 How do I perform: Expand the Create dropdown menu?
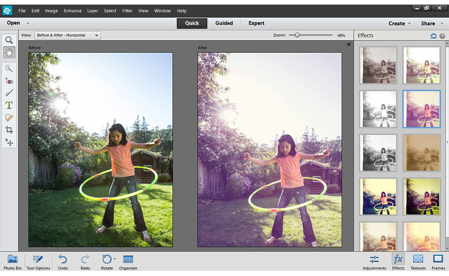pos(399,23)
